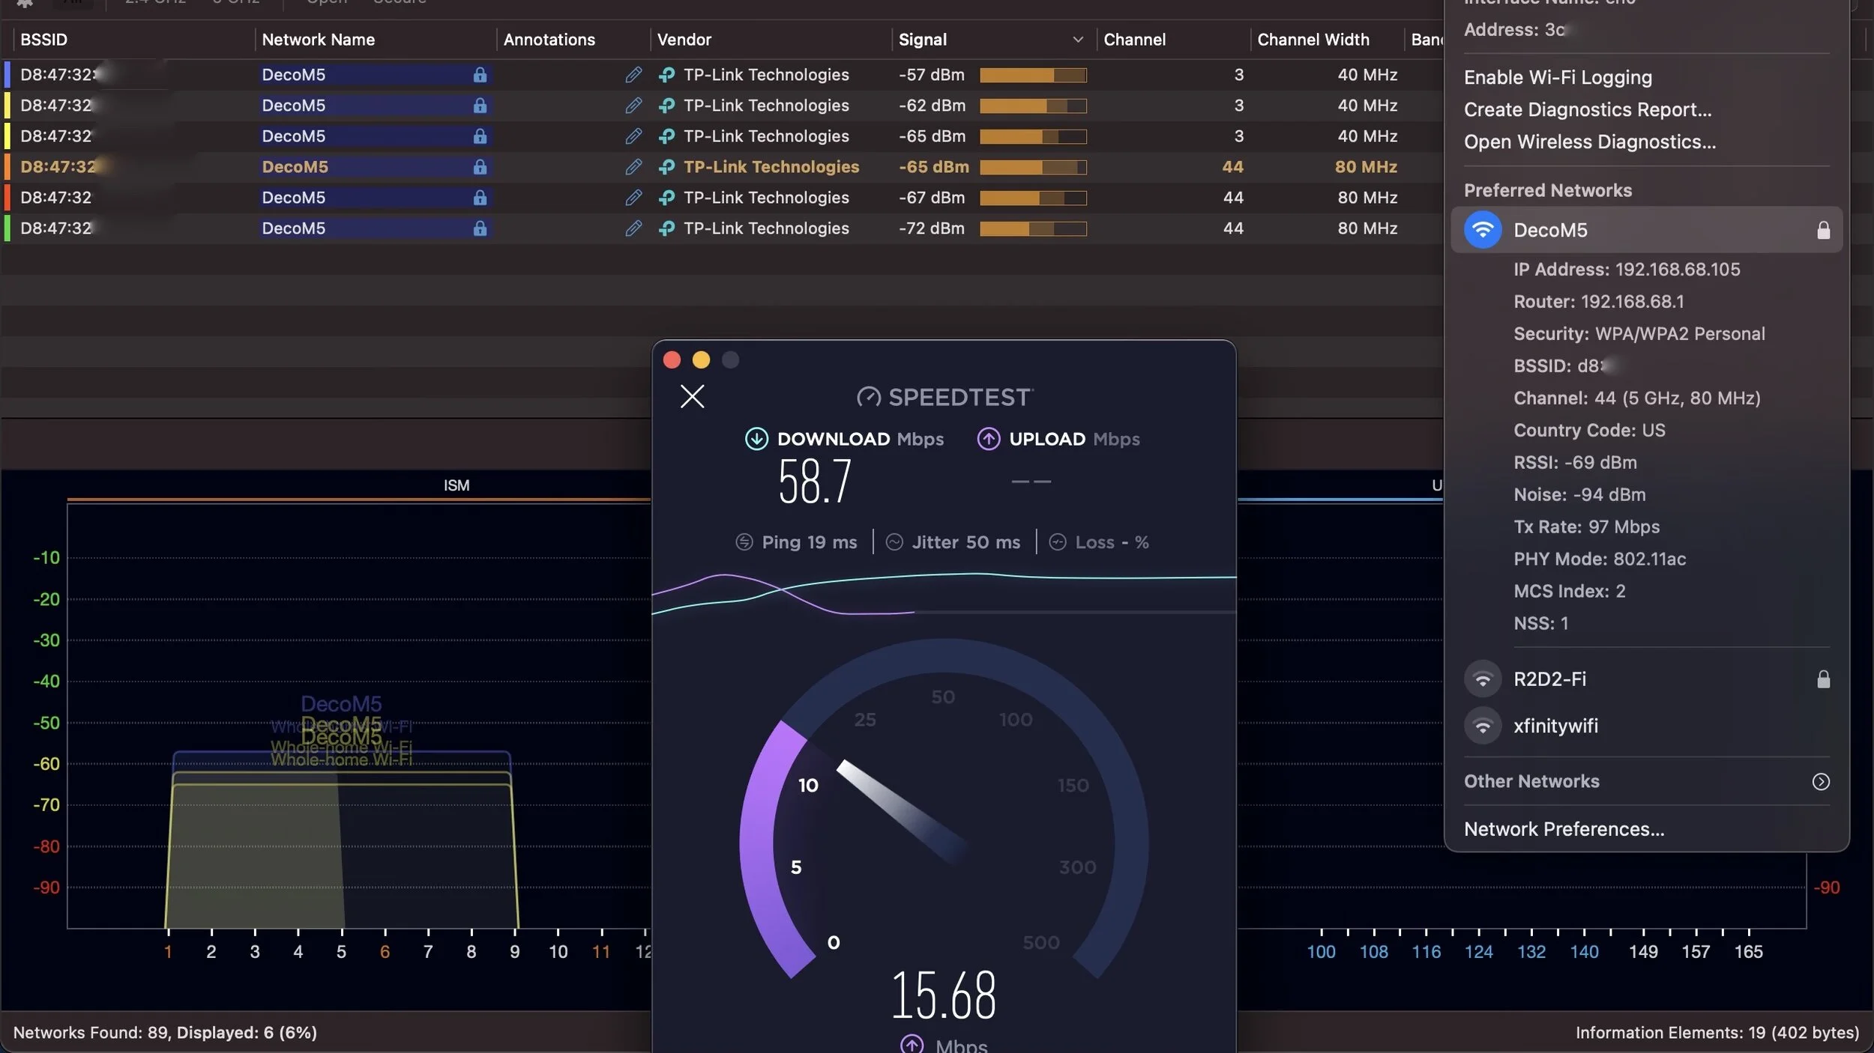Screen dimensions: 1874x1053
Task: Open Wireless Diagnostics from the Wi-Fi menu
Action: pos(1589,142)
